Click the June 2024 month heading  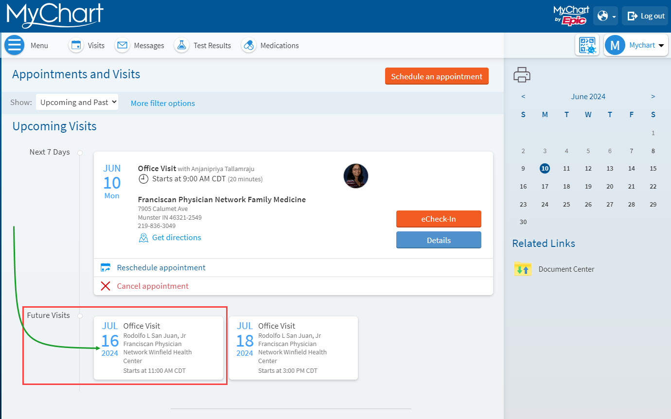[x=588, y=96]
